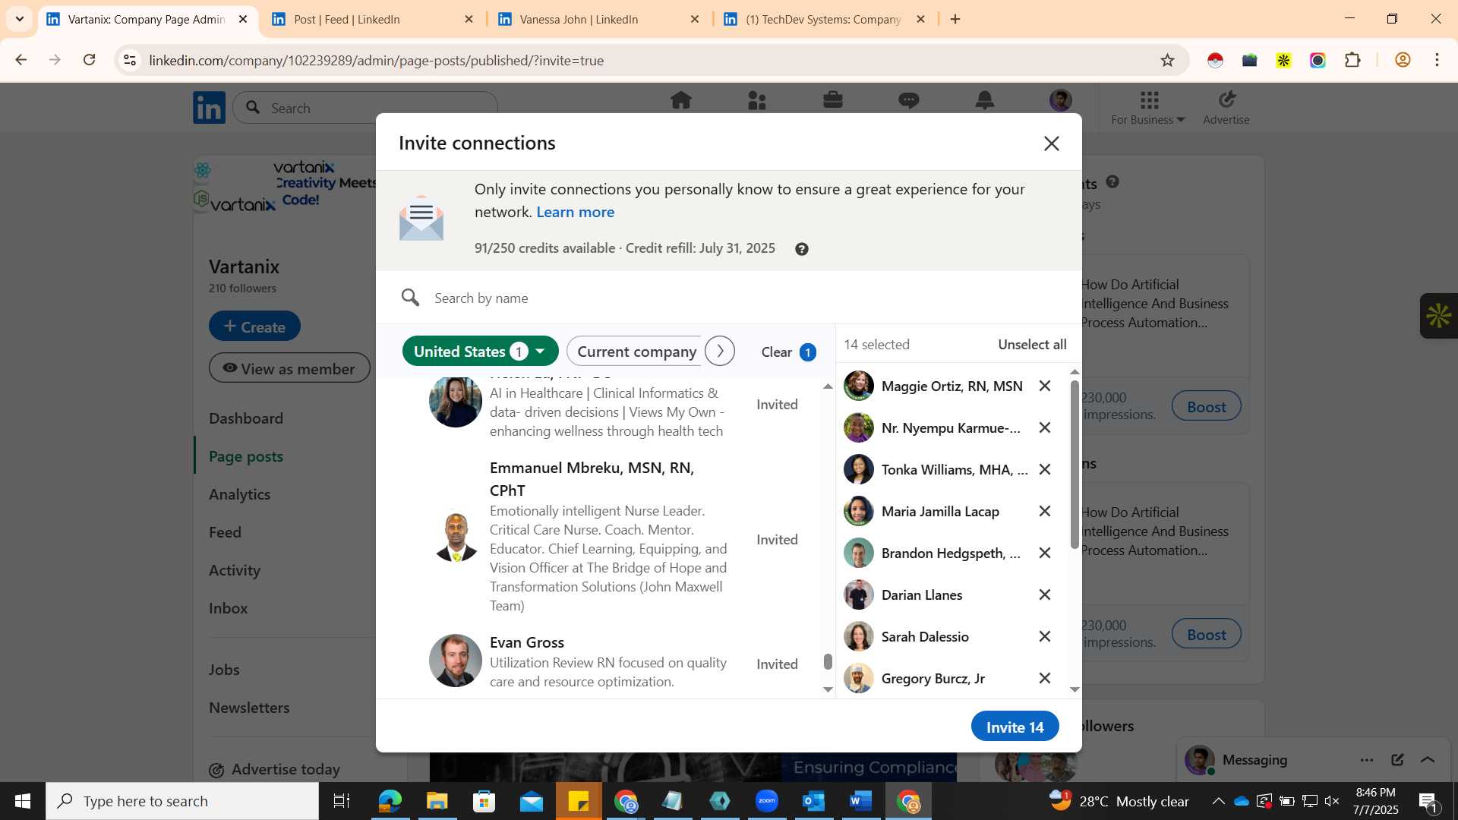Remove Sarah Dalessio from selection
The width and height of the screenshot is (1458, 820).
[x=1045, y=637]
